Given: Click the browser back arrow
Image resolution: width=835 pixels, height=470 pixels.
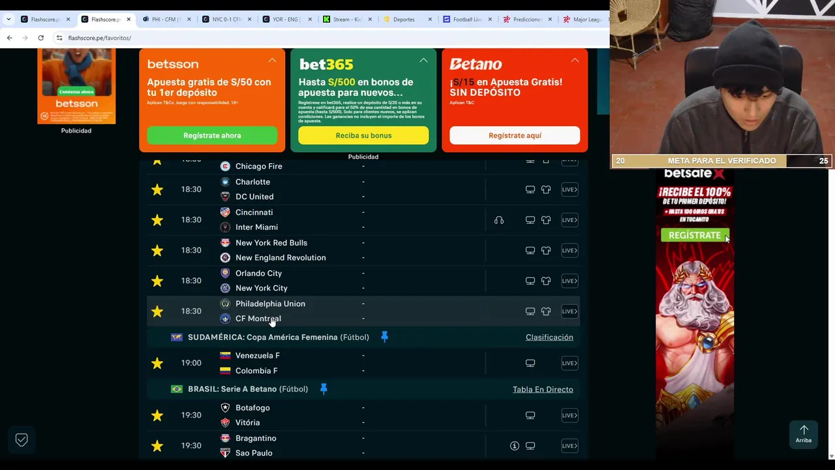Looking at the screenshot, I should click(x=9, y=38).
